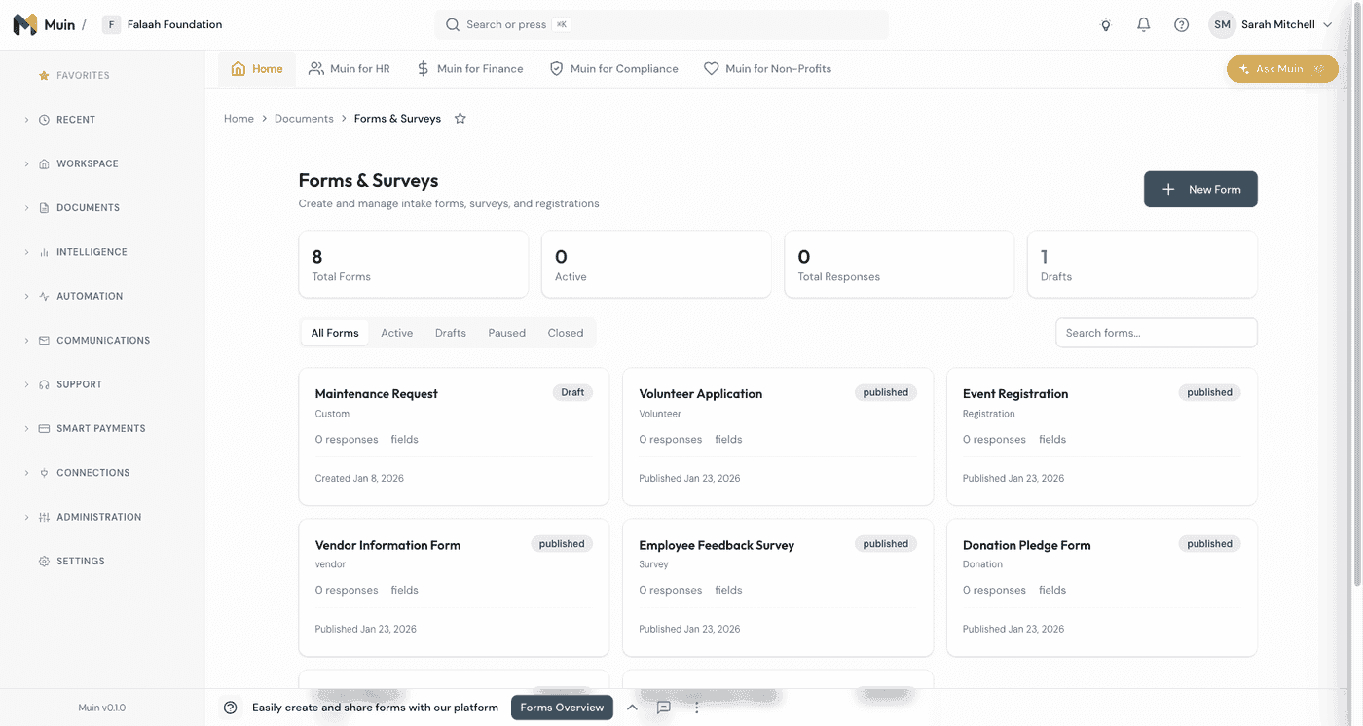Go to Documents breadcrumb link
This screenshot has height=726, width=1363.
304,119
